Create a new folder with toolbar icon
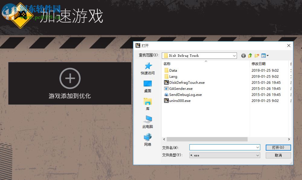Screen dimensions: 302x180 tap(257, 56)
